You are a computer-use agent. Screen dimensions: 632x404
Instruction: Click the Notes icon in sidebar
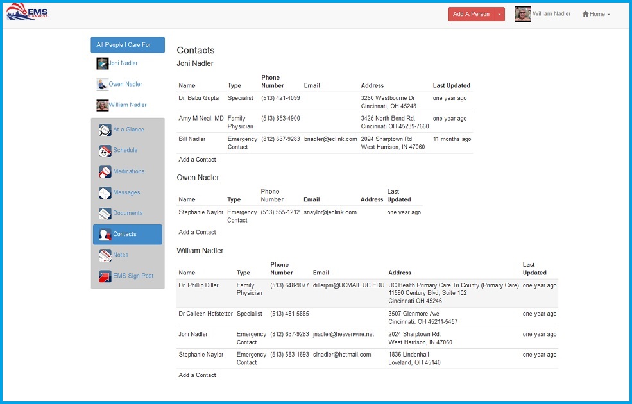105,255
